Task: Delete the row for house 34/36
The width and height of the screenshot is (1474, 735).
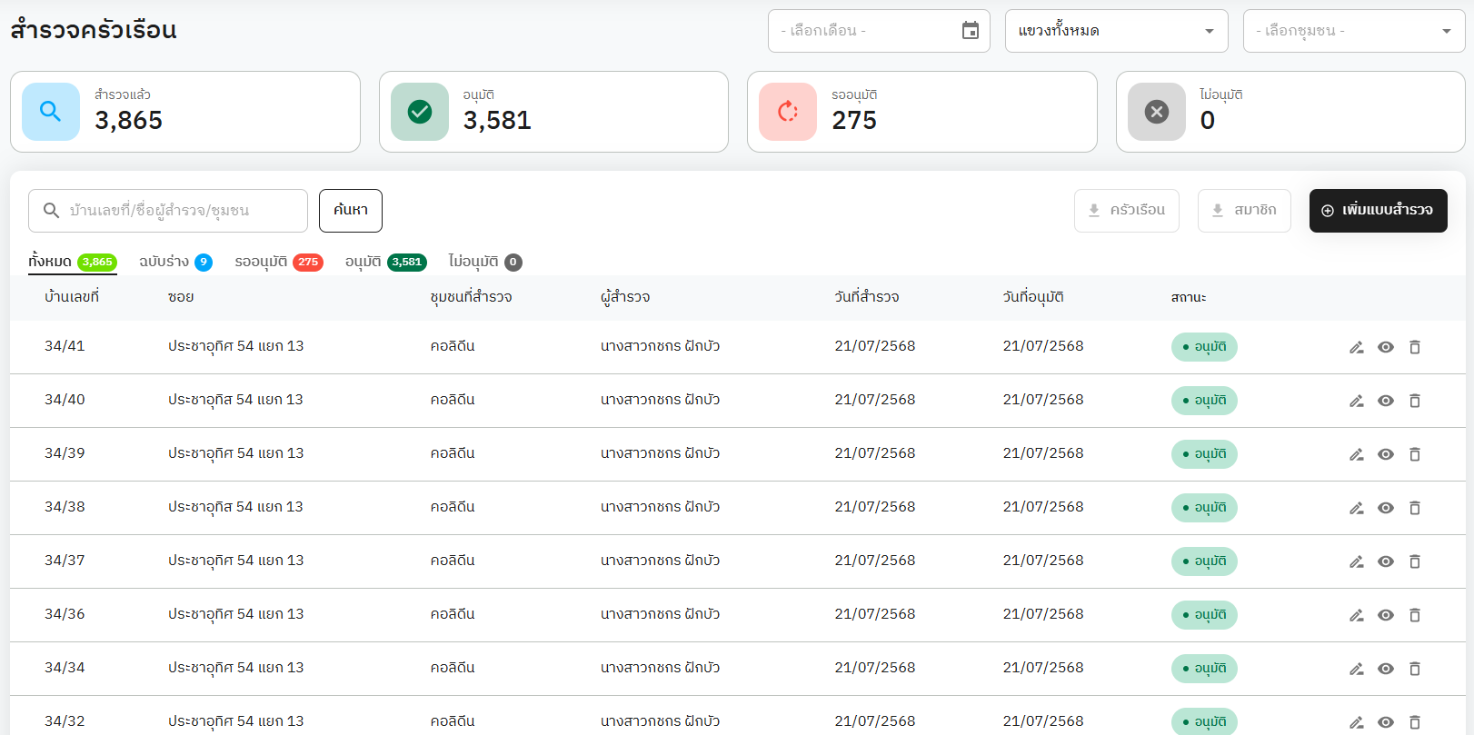Action: (x=1415, y=615)
